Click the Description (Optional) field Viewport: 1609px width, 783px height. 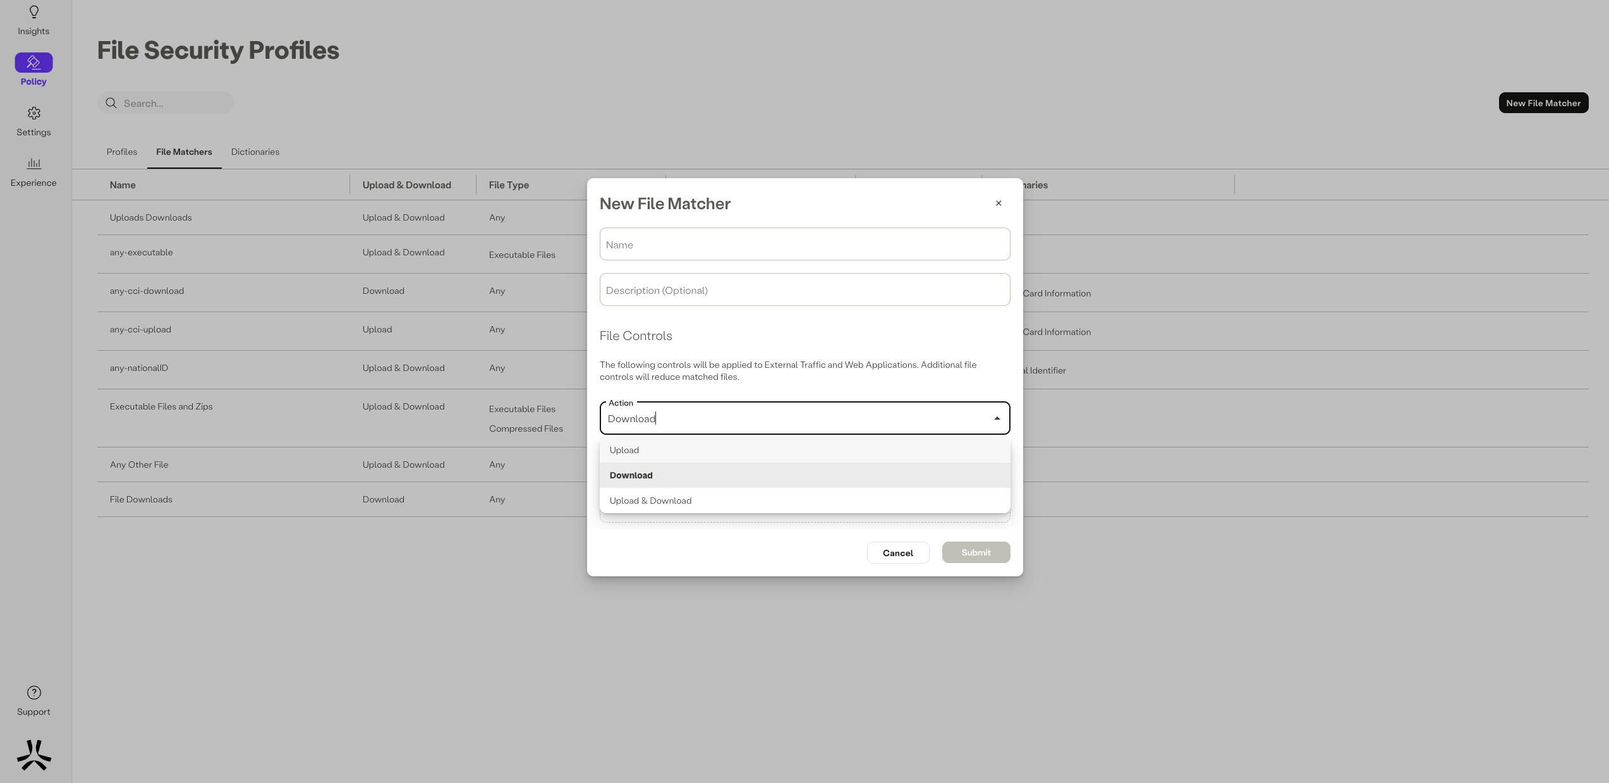tap(804, 290)
